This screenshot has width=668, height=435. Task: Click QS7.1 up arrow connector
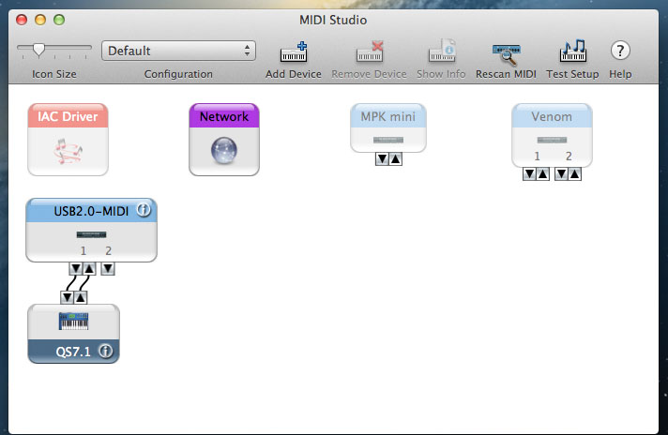(81, 297)
